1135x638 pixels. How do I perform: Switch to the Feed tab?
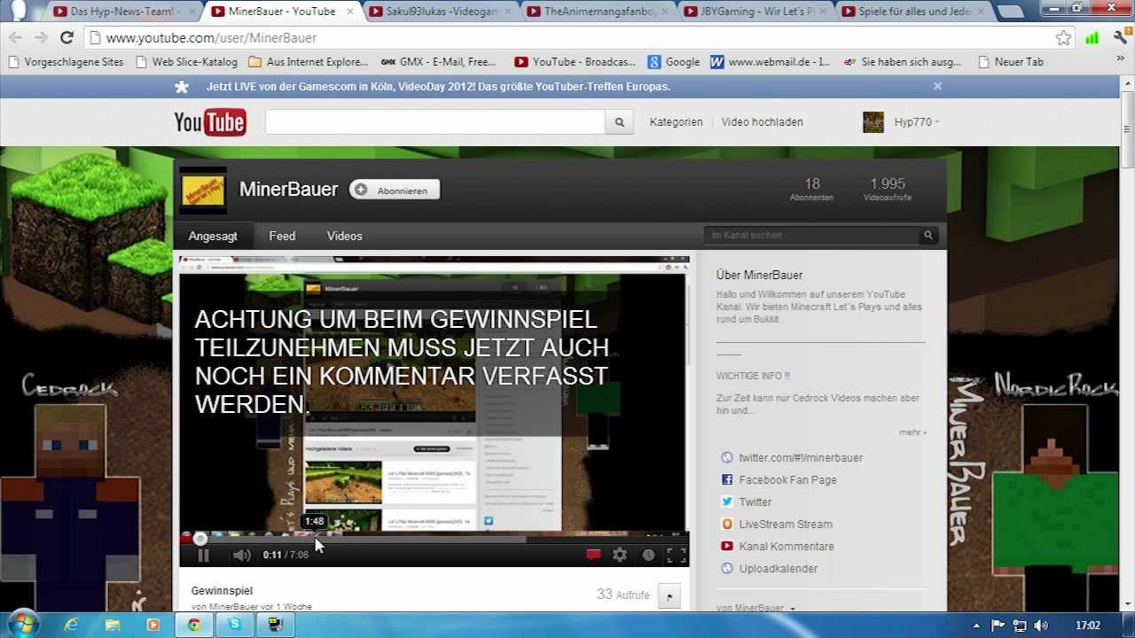282,236
